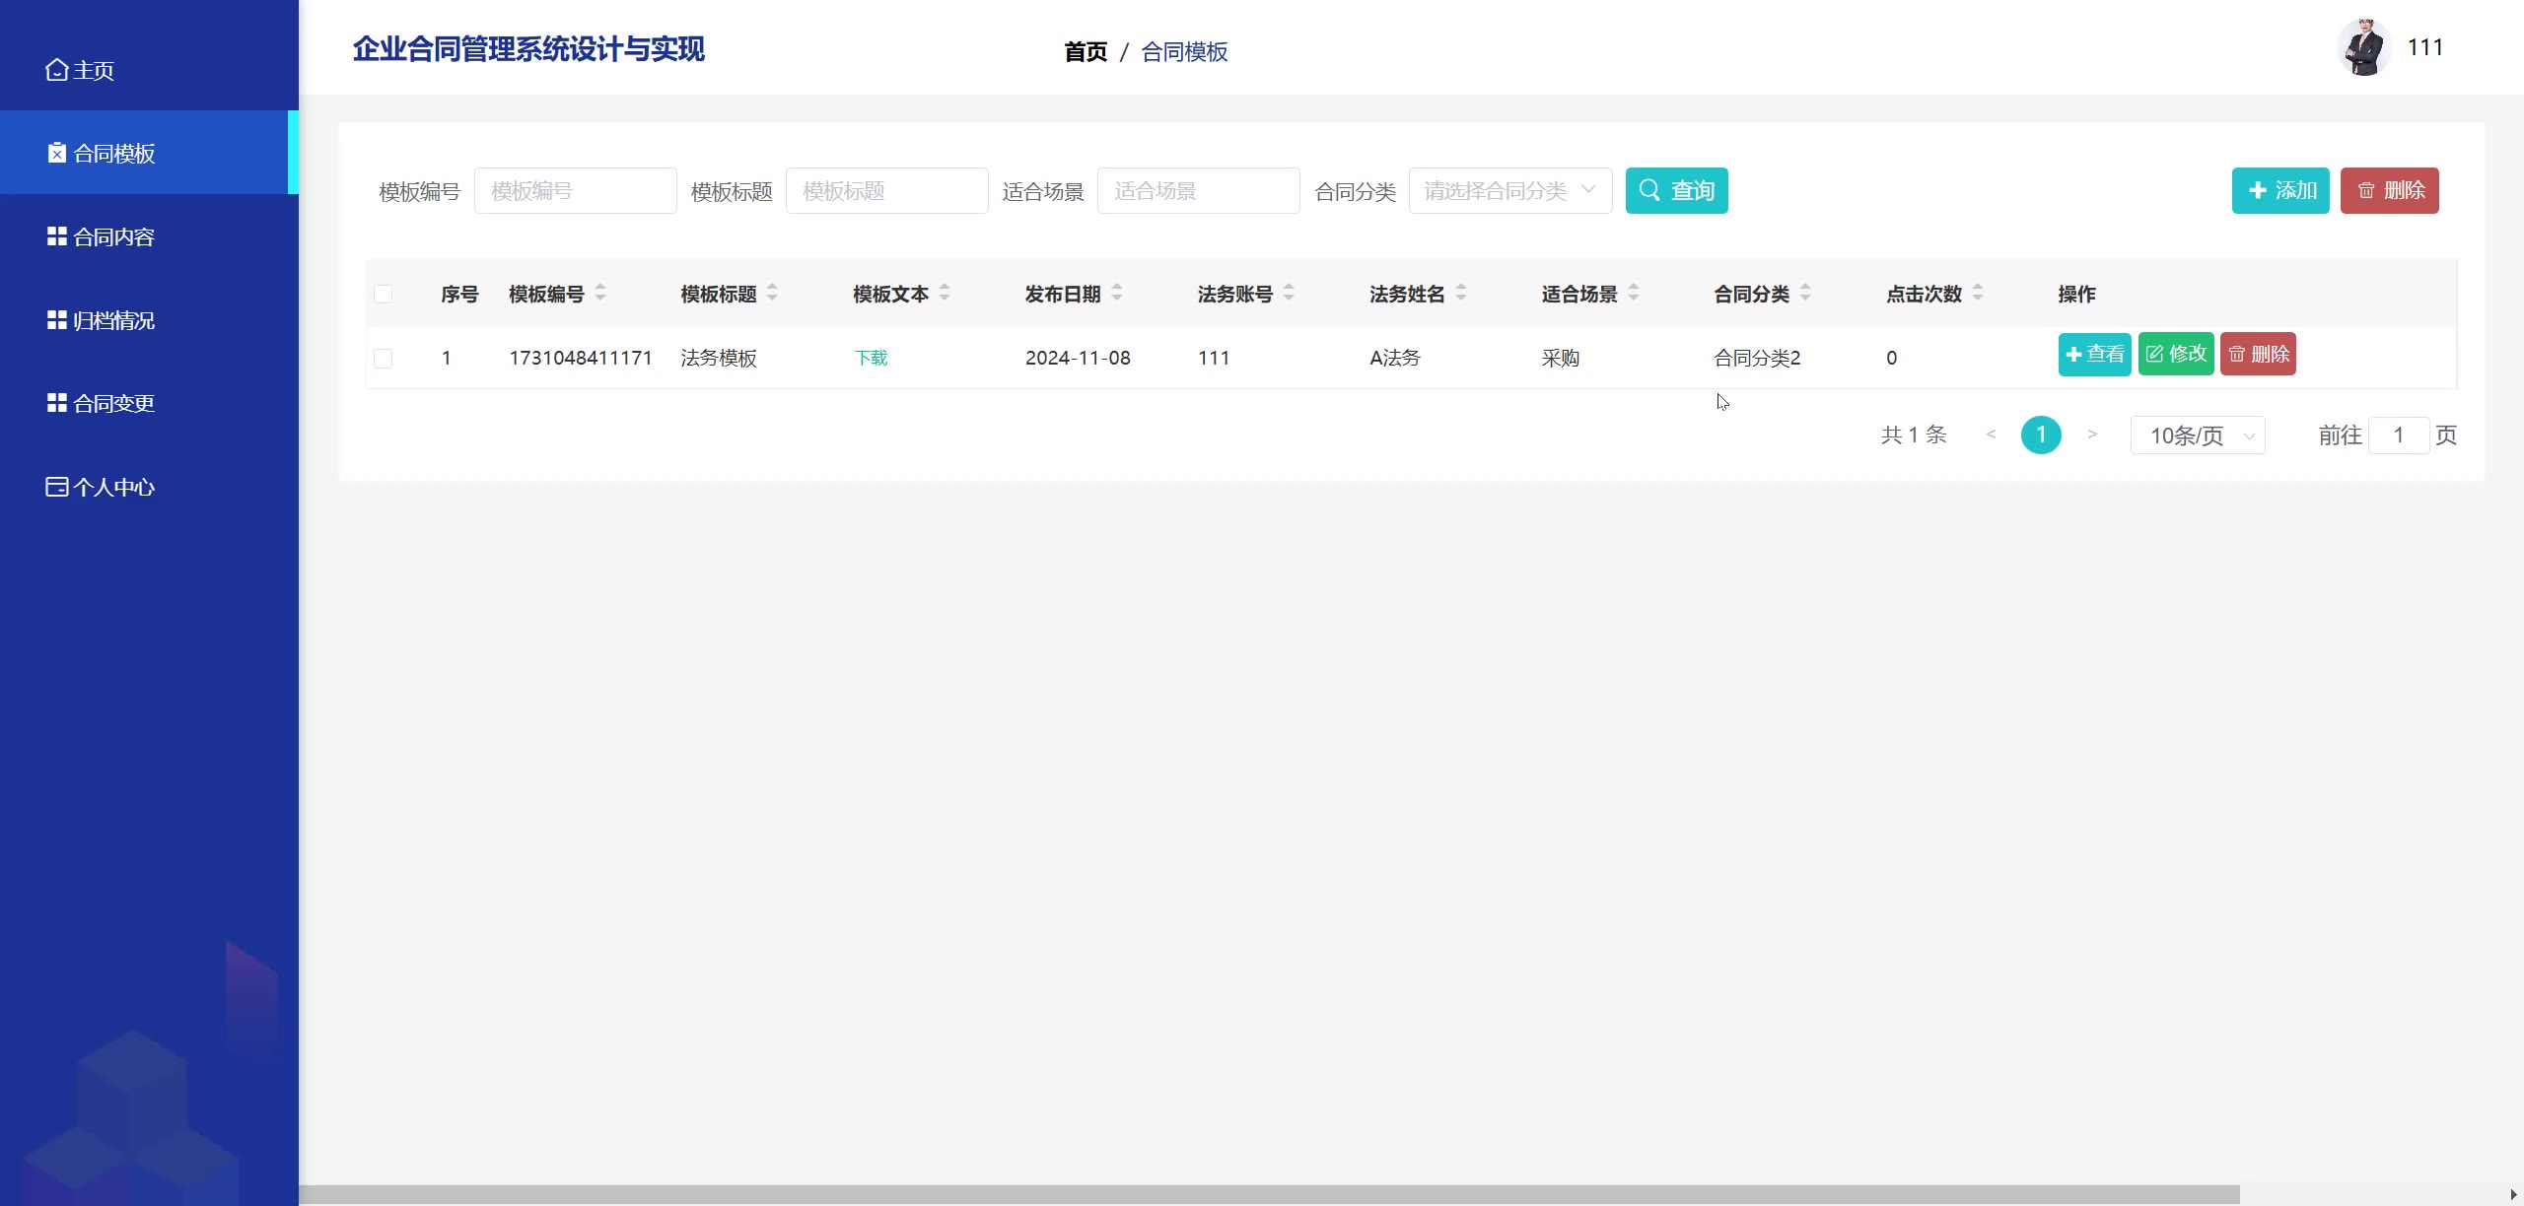Viewport: 2524px width, 1206px height.
Task: Click the grid icon beside 合同内容
Action: pyautogui.click(x=57, y=236)
